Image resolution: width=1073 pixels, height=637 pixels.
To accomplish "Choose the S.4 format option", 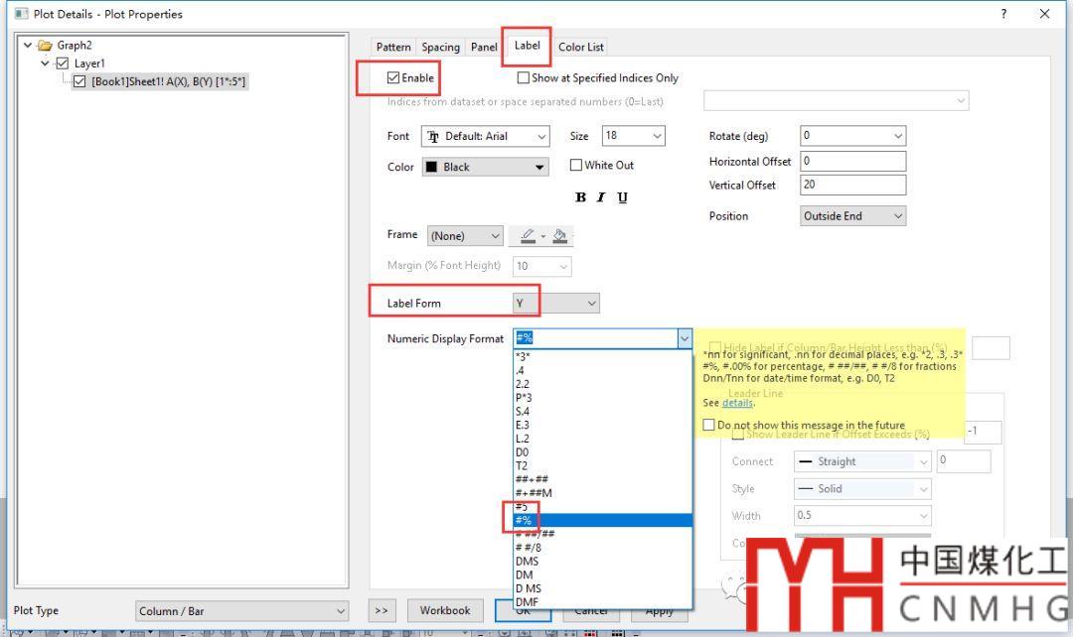I will [603, 412].
